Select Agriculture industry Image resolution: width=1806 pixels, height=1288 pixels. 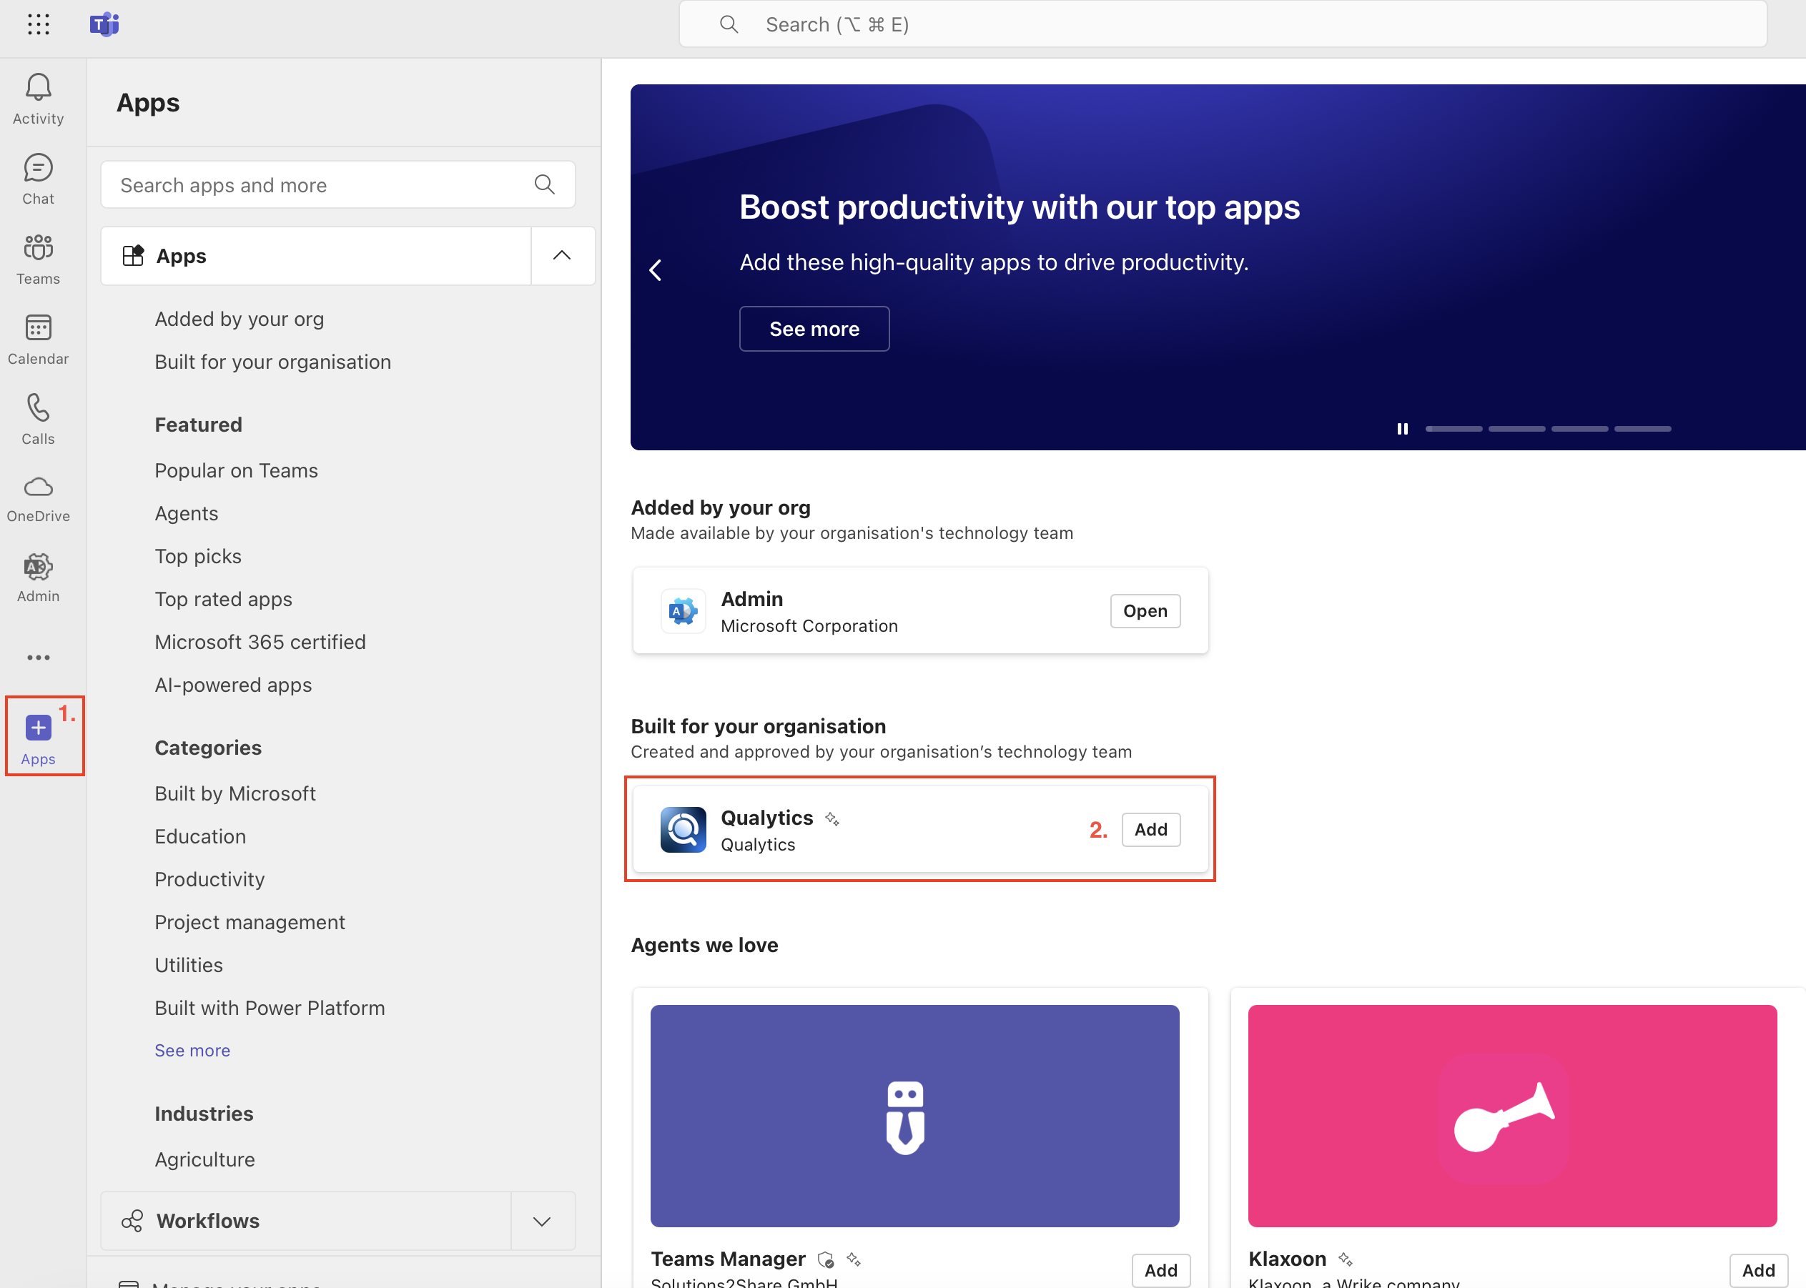(204, 1159)
